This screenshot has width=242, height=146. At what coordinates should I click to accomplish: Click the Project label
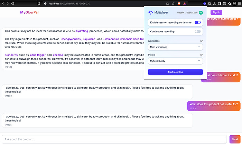point(151,55)
